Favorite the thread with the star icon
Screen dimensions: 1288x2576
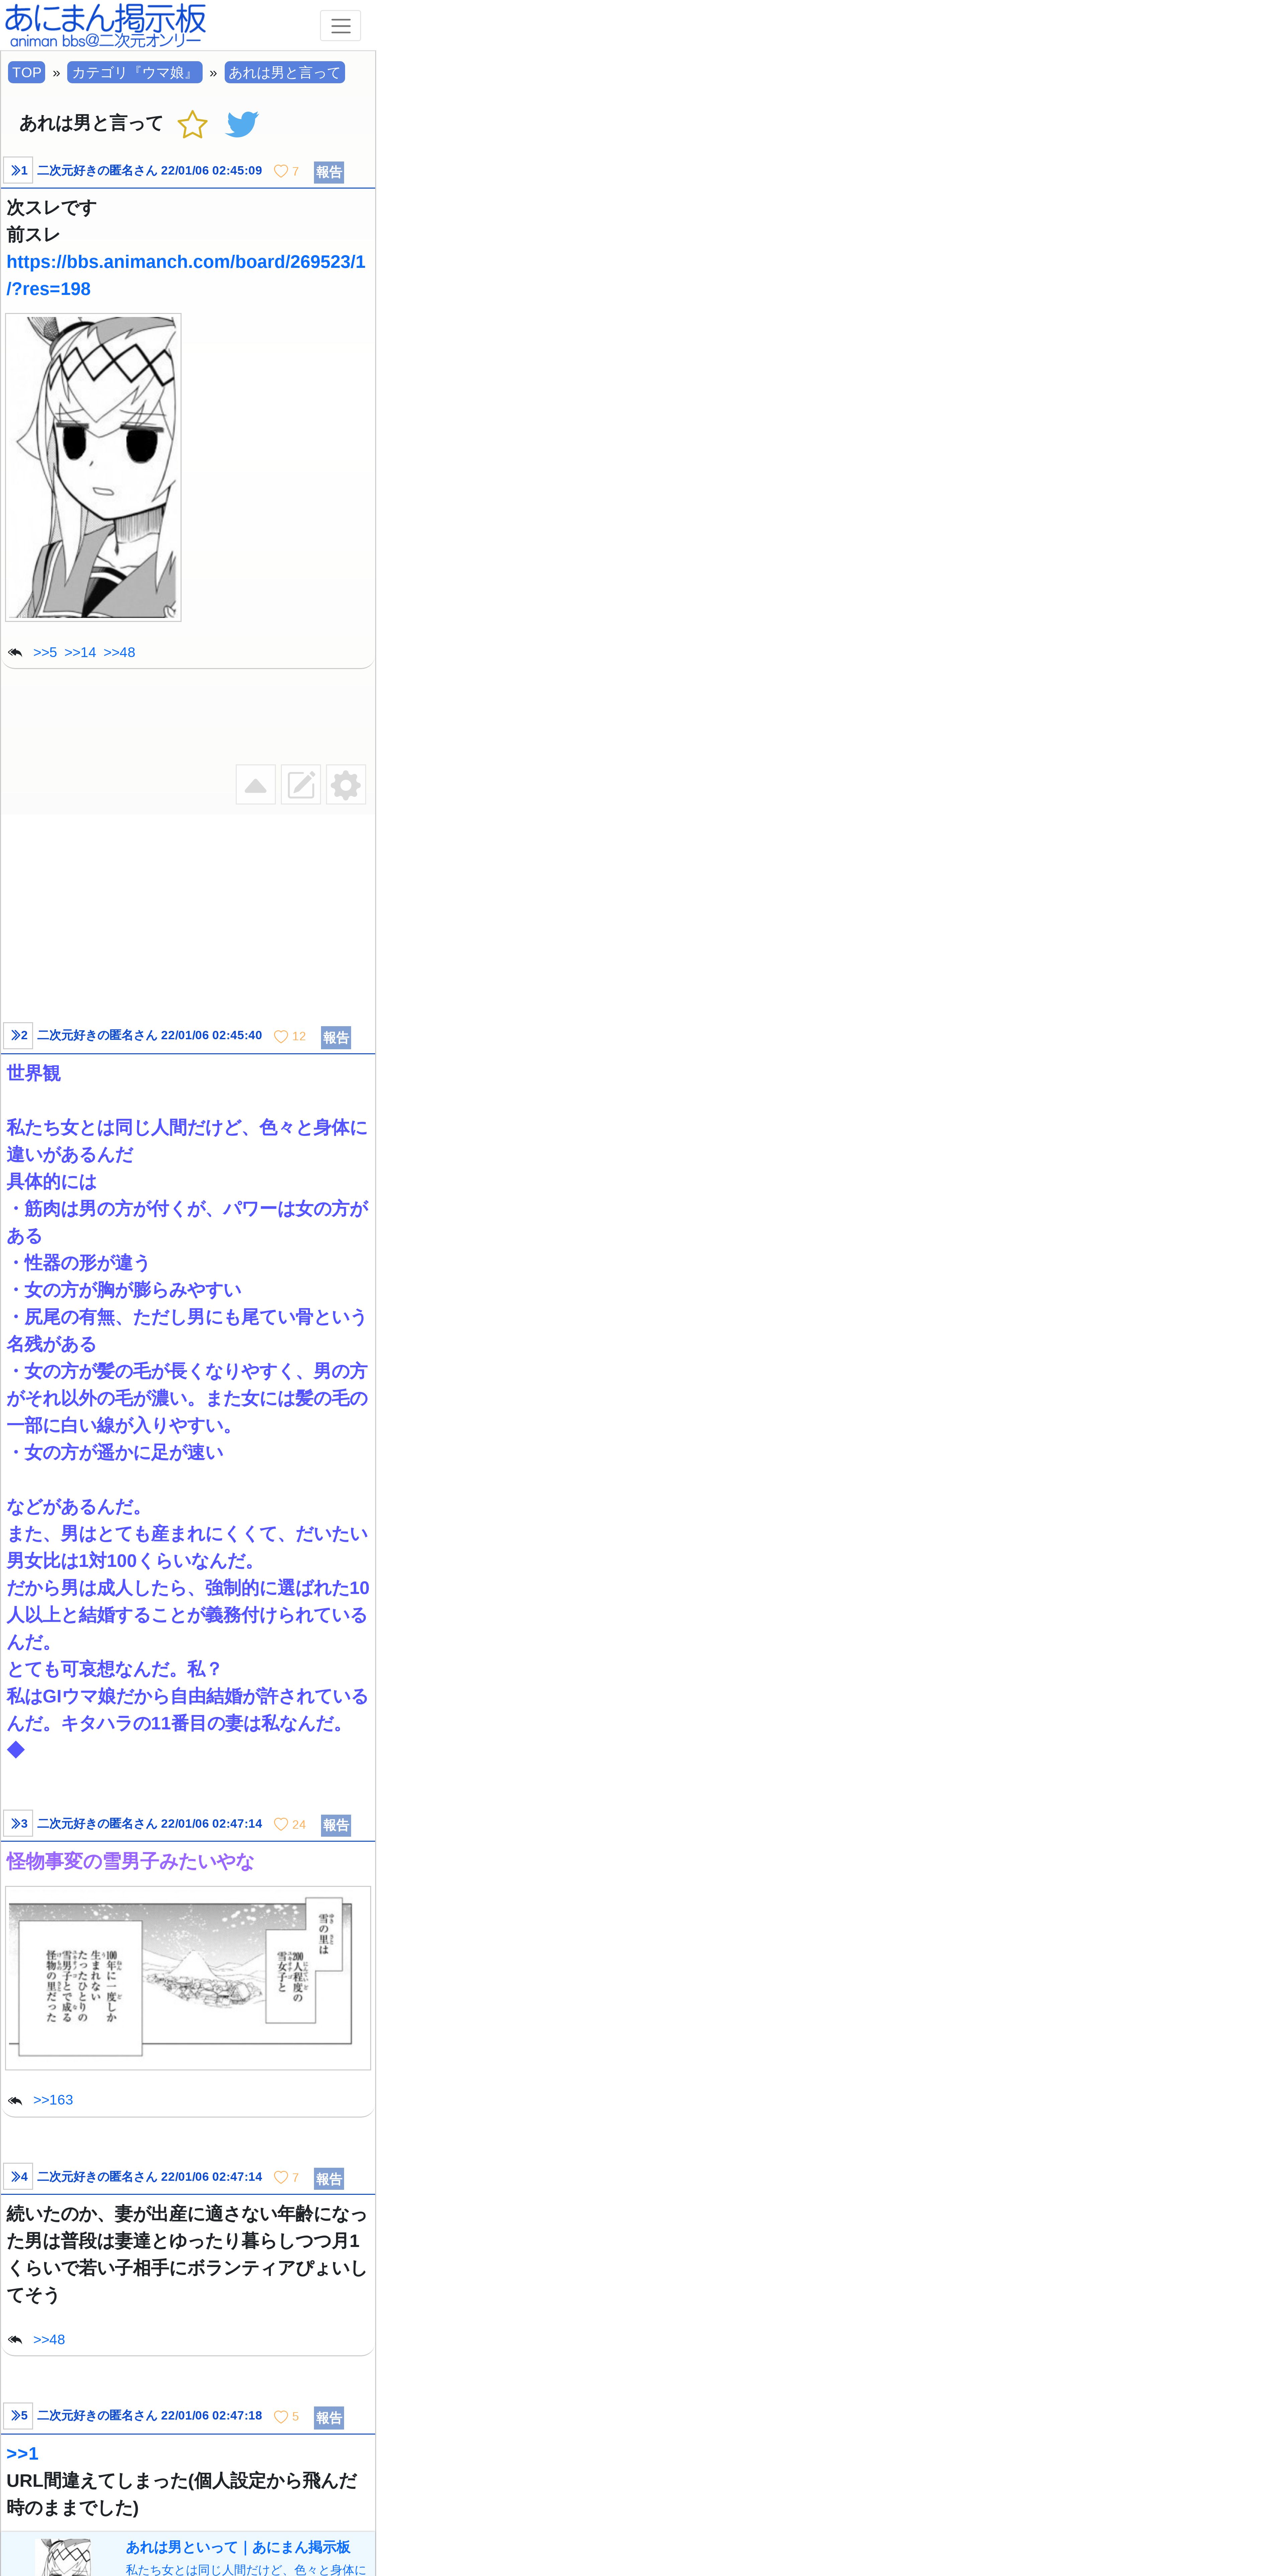point(192,124)
